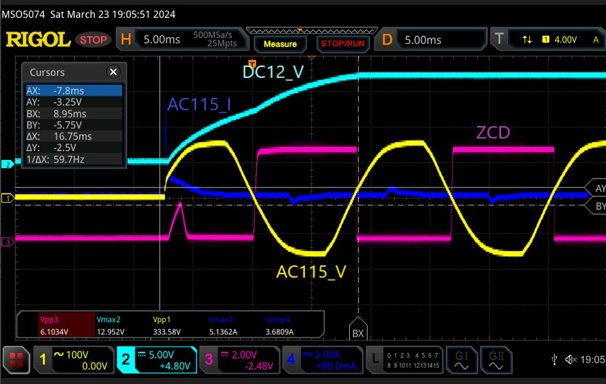Click the USB connection status icon

[554, 360]
